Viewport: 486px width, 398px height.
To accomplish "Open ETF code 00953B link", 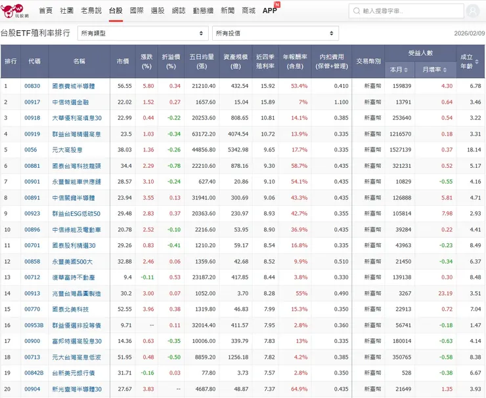I will pyautogui.click(x=34, y=325).
